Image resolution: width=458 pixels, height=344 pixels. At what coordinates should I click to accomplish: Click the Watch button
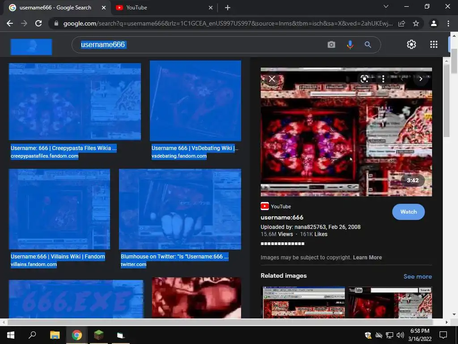[408, 212]
